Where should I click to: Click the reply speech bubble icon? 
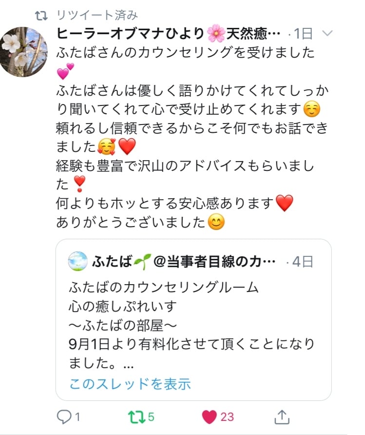click(64, 416)
